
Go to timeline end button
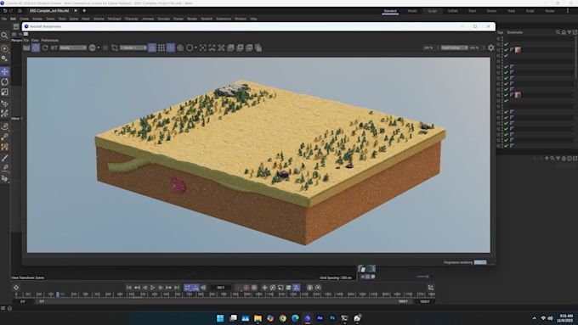click(177, 288)
